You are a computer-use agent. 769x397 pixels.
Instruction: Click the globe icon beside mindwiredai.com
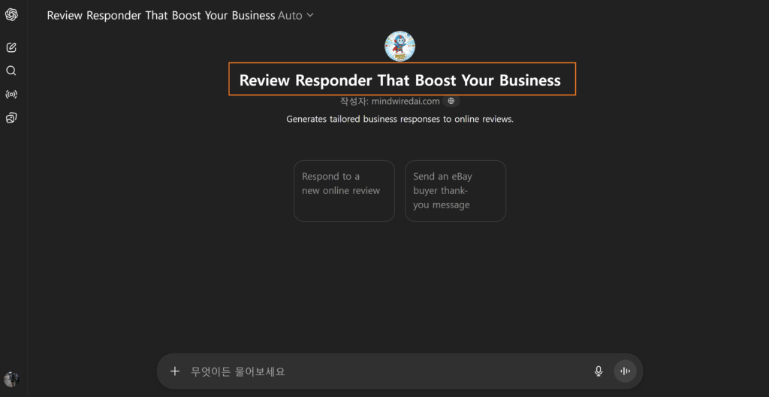(x=451, y=102)
